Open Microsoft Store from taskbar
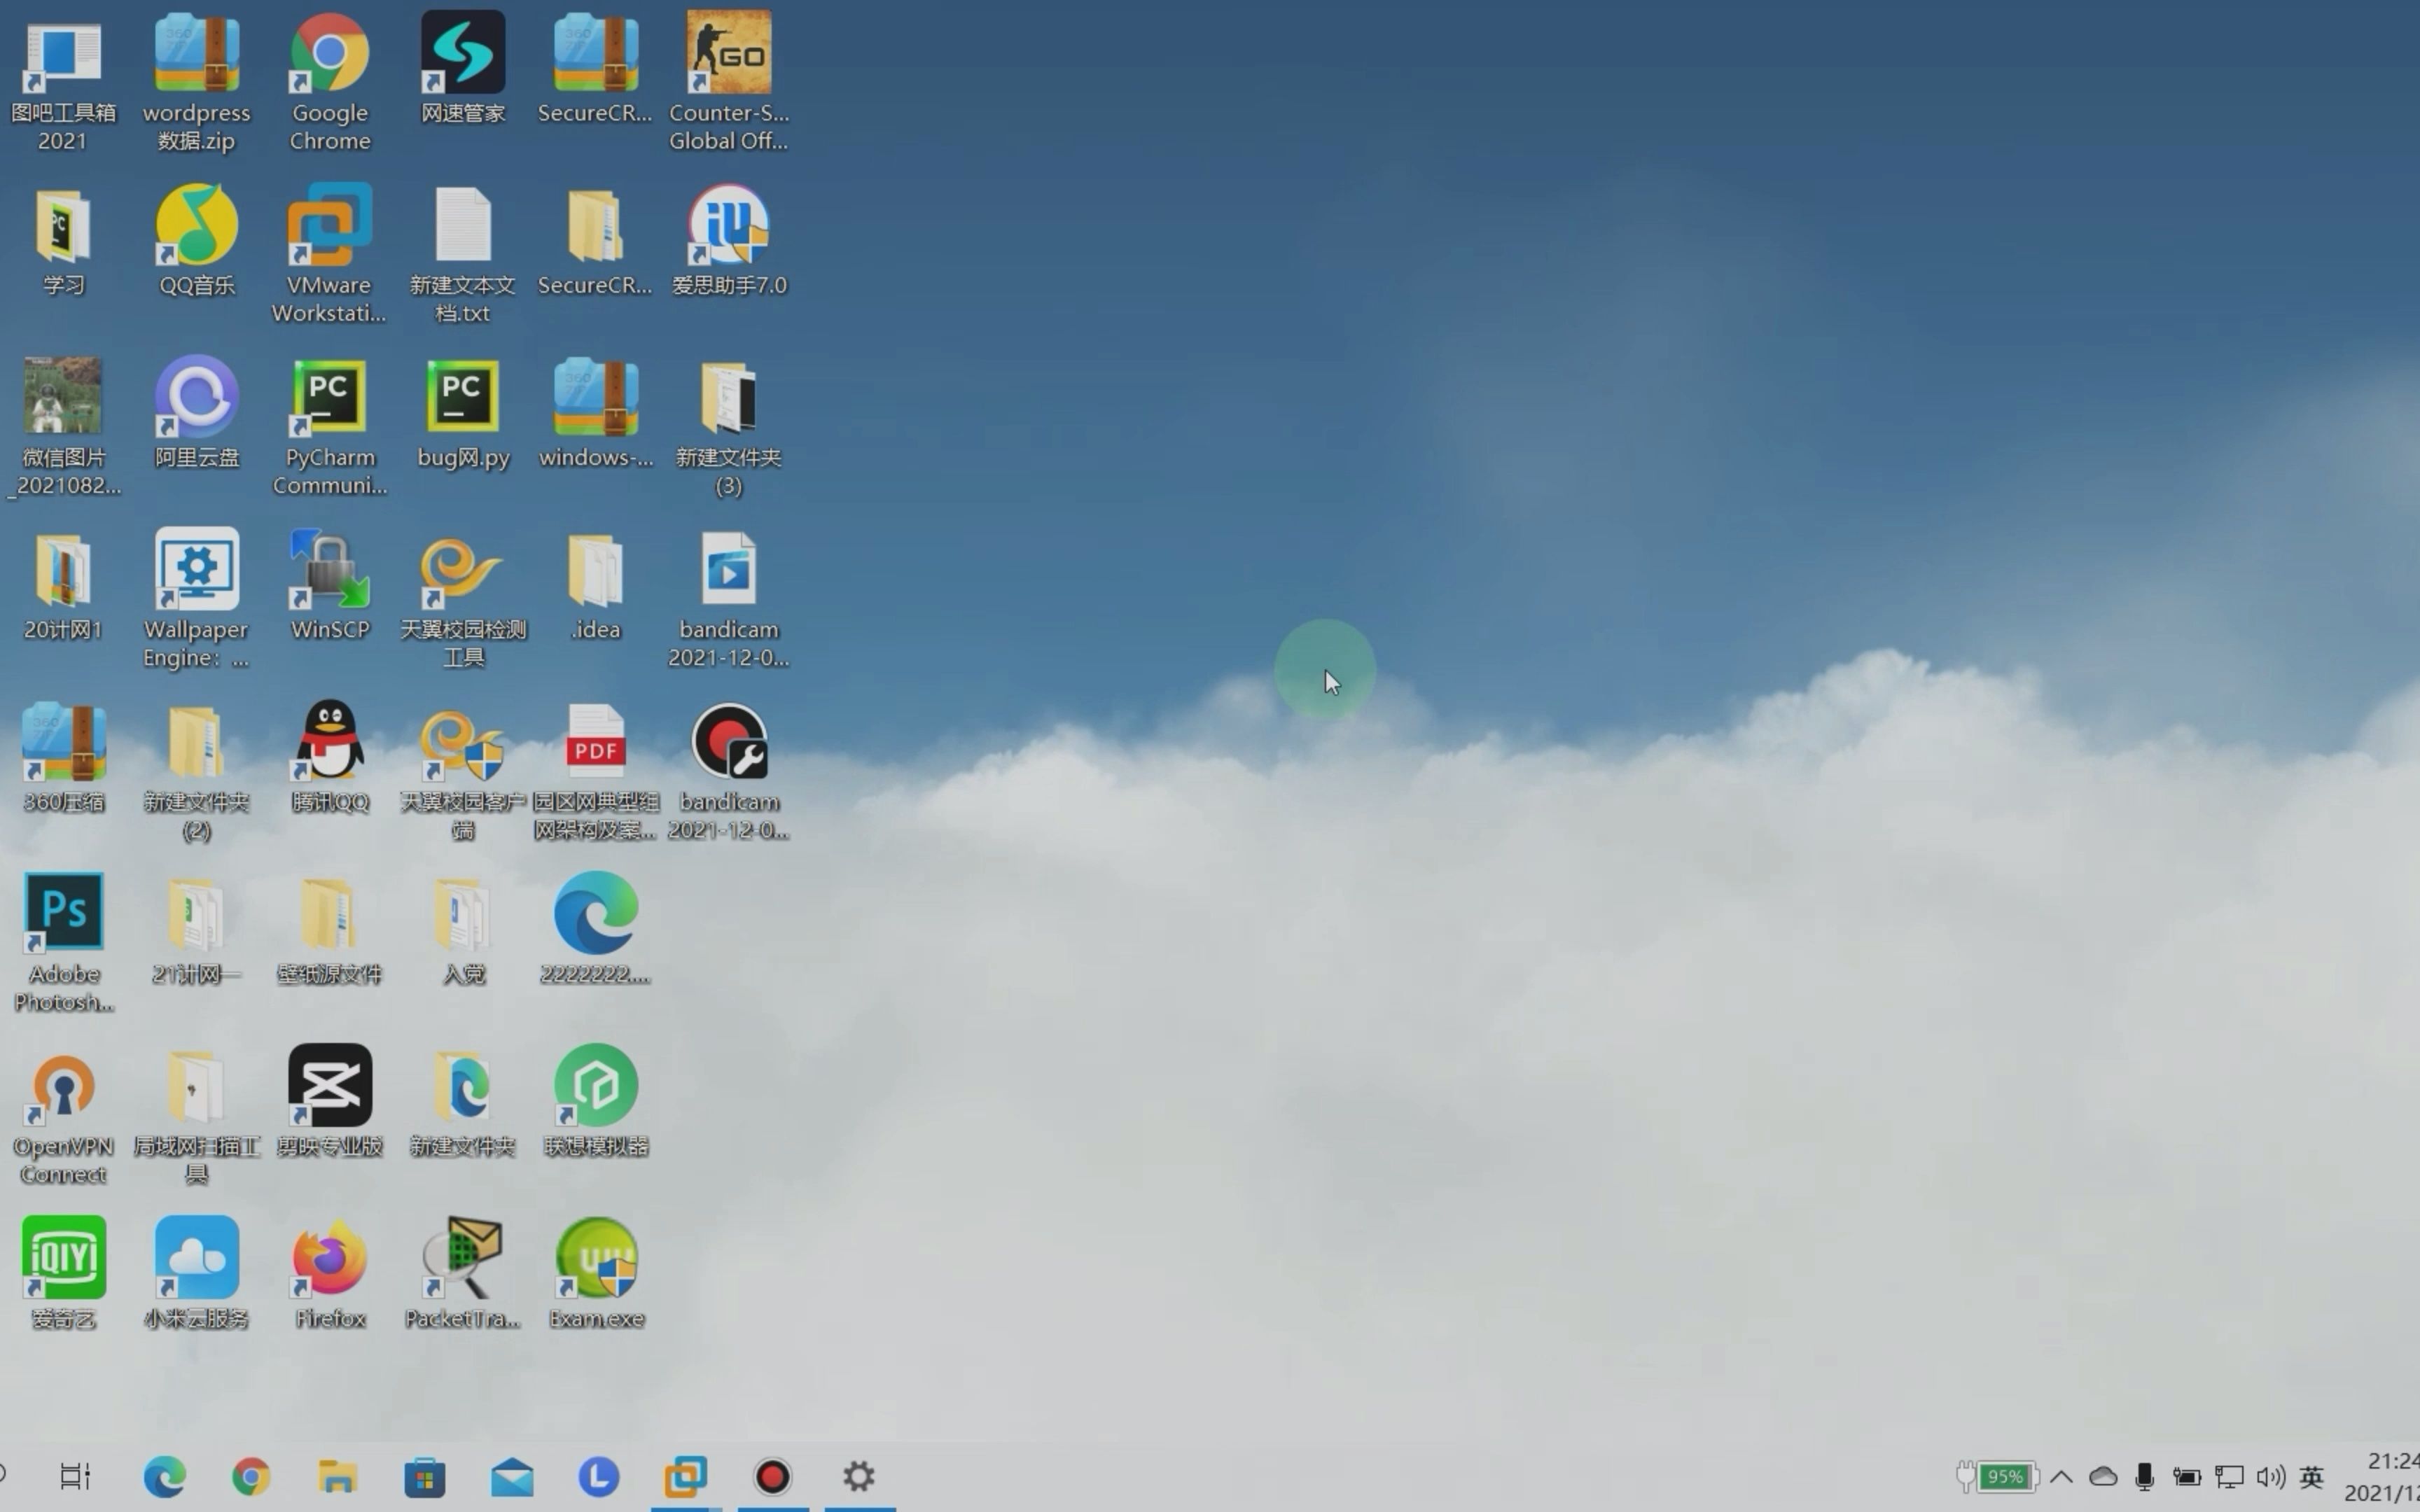2420x1512 pixels. 424,1476
